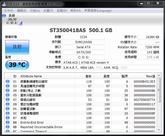The width and height of the screenshot is (165, 136).
Task: Click the 臨界 column header
Action: tap(120, 76)
